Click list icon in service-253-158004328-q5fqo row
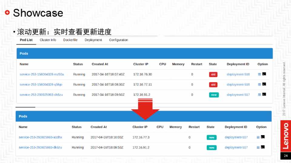Screen dimensions: 291x163 coord(259,84)
